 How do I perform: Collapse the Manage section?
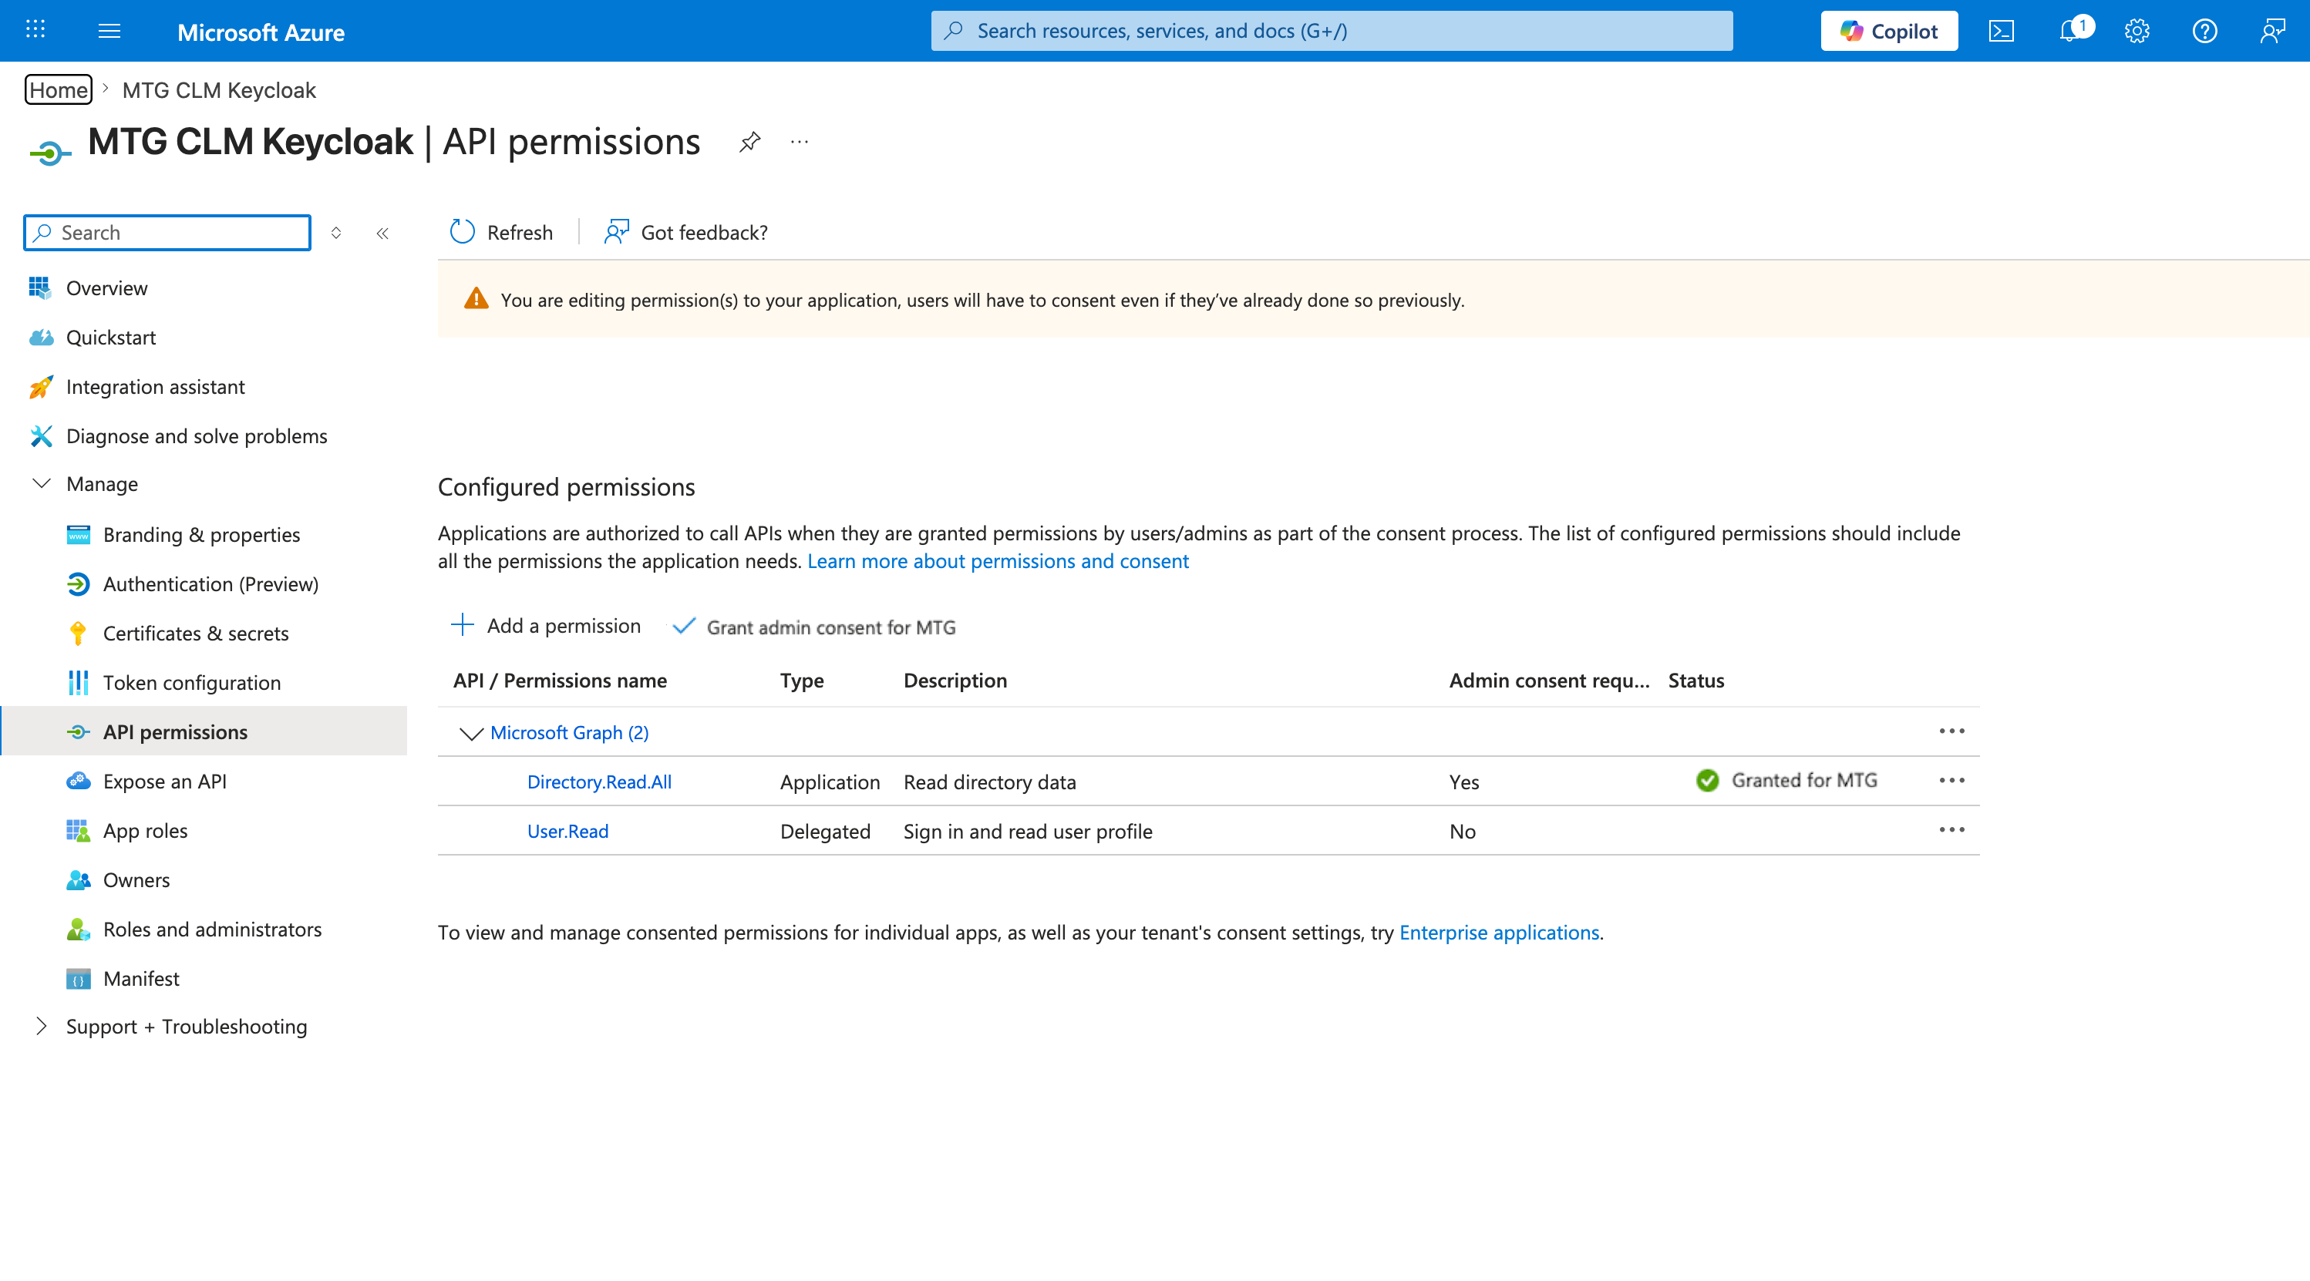(42, 483)
